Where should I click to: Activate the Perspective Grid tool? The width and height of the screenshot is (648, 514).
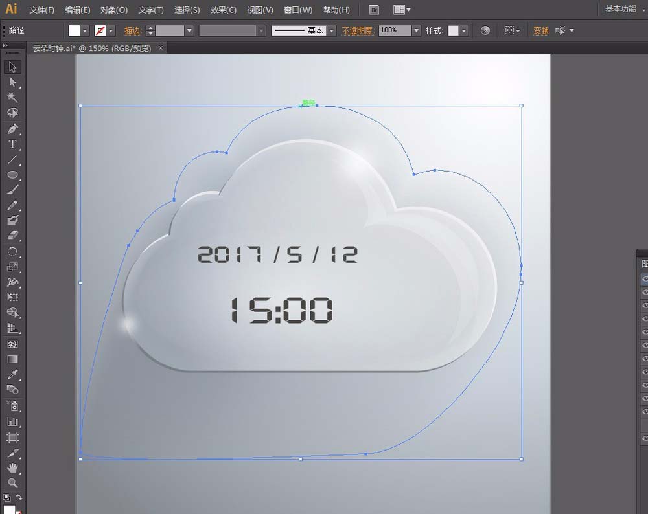pos(12,329)
